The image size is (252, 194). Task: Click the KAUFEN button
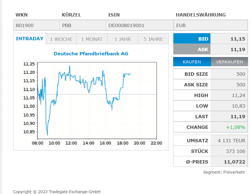[x=192, y=62]
